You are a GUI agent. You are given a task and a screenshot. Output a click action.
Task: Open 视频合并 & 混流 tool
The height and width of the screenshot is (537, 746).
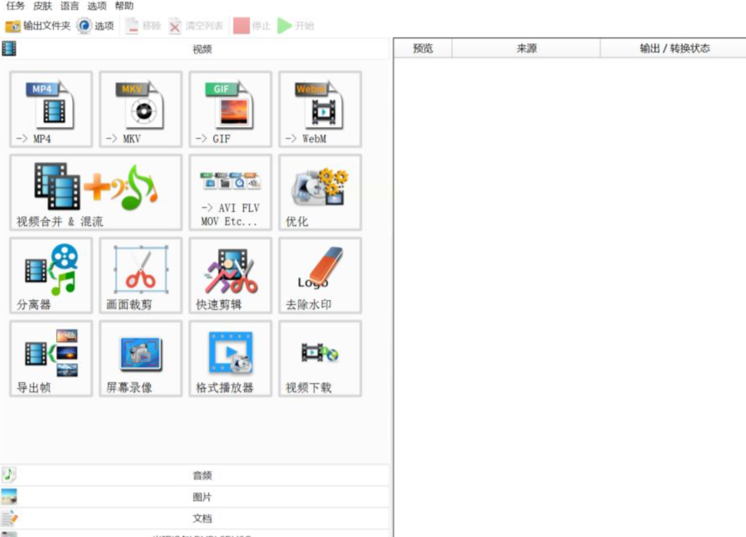[x=96, y=193]
